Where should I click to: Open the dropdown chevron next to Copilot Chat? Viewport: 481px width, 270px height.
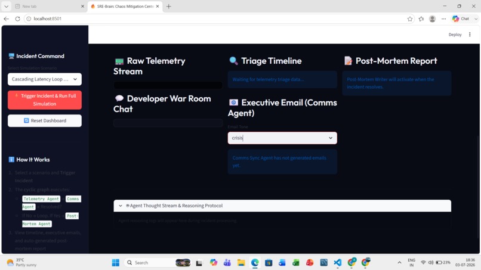click(476, 18)
